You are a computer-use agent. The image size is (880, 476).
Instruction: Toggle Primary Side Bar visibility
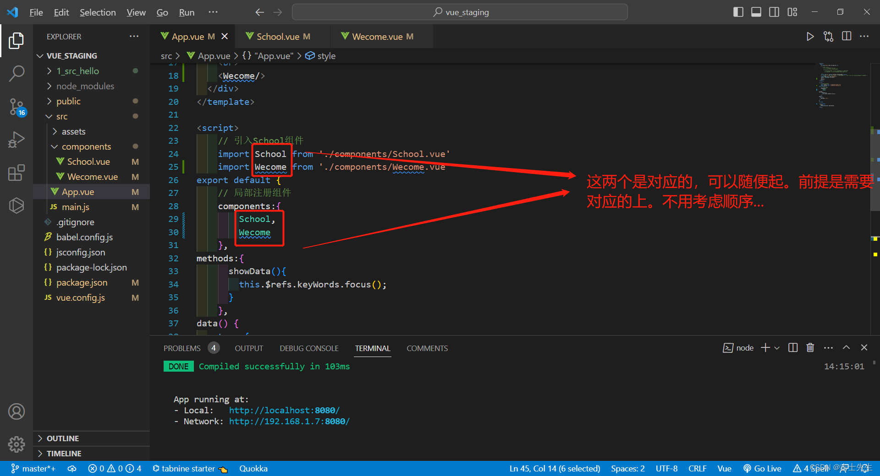738,12
